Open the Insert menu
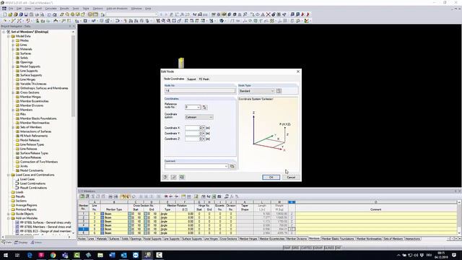The height and width of the screenshot is (260, 462). point(38,9)
